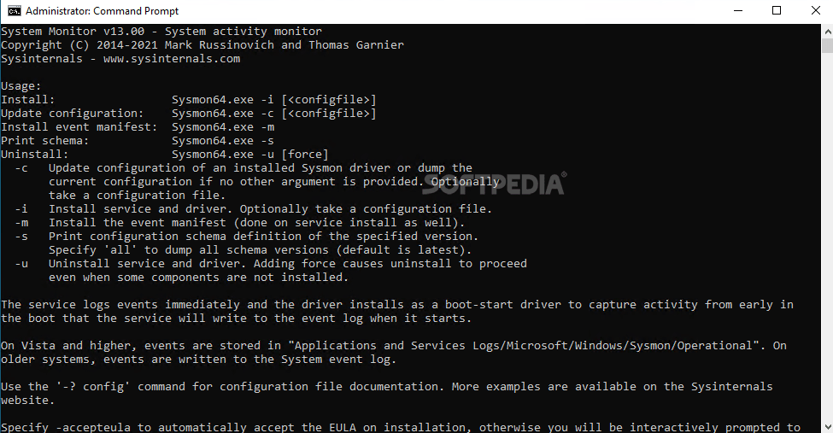Click 'Sysmon64.exe -i [<configfile>]' text
833x433 pixels.
tap(273, 100)
